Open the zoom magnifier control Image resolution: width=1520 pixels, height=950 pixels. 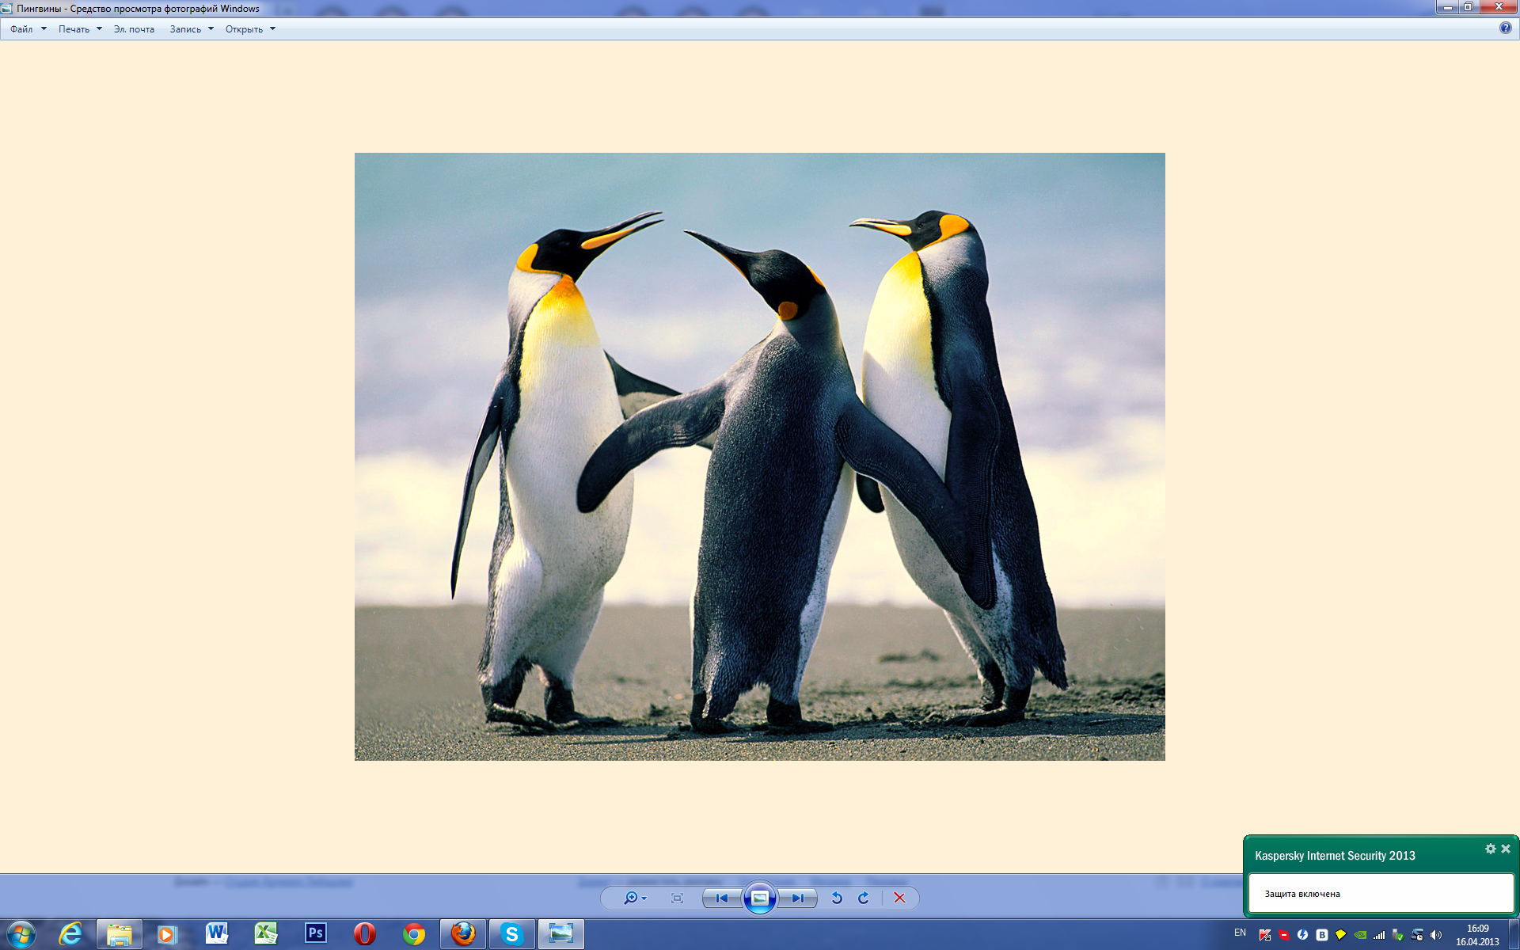(x=631, y=898)
